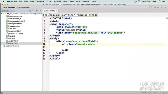
Task: Toggle code fold at line 8 body tag
Action: (x=49, y=39)
